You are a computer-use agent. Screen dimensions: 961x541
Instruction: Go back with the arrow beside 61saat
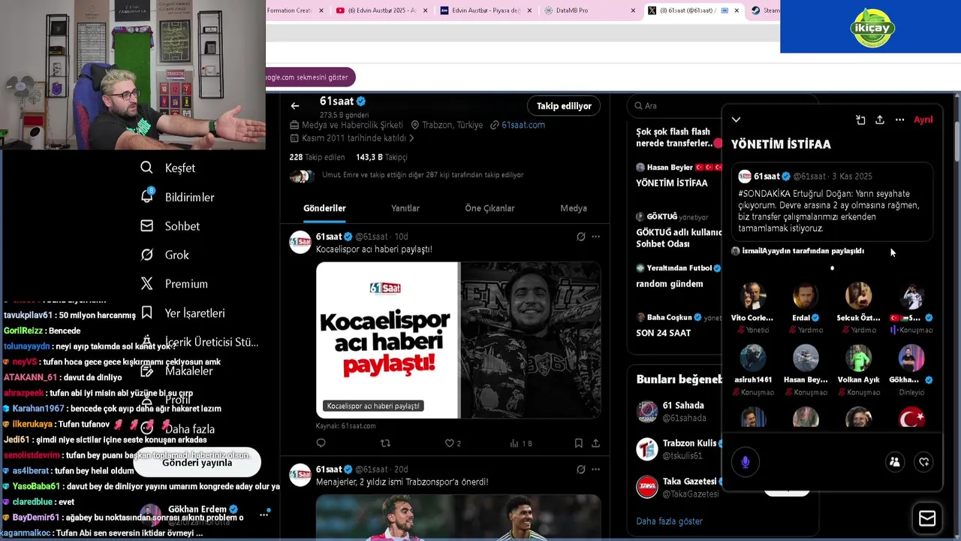[x=295, y=106]
